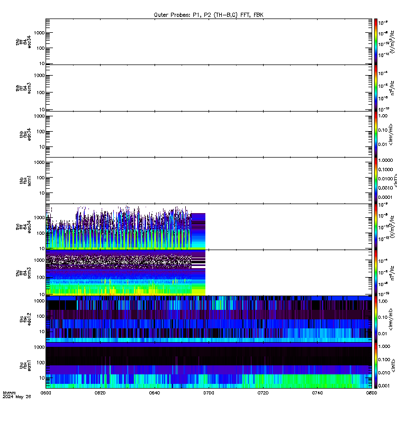Select the thc fff 64 eac34 panel label
This screenshot has height=423, width=397.
[23, 227]
